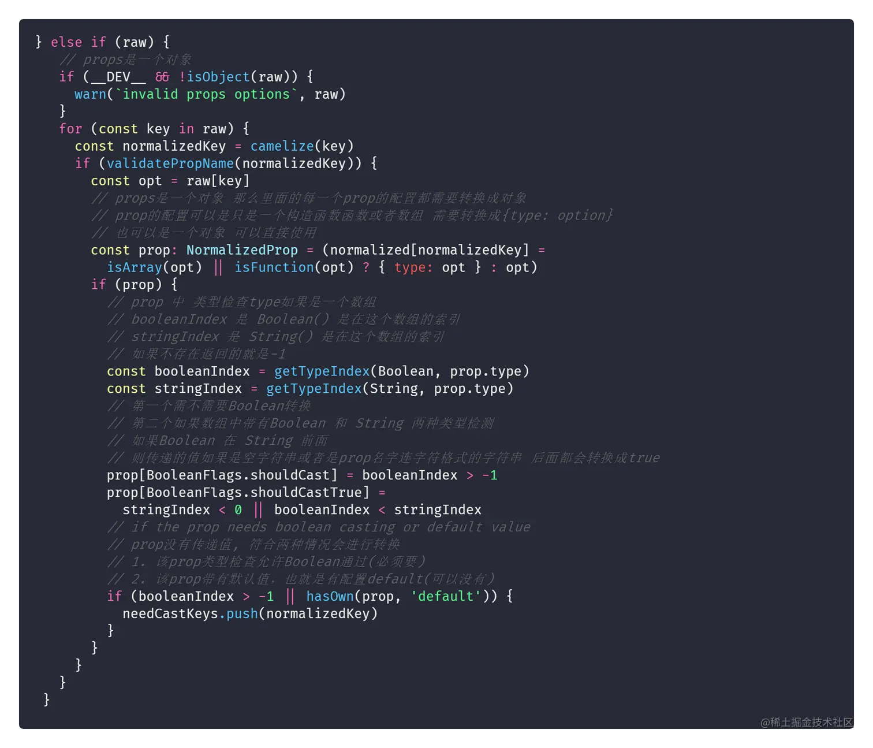Click the "for (const key in raw) {" line
Viewport: 873px width, 748px height.
click(154, 129)
